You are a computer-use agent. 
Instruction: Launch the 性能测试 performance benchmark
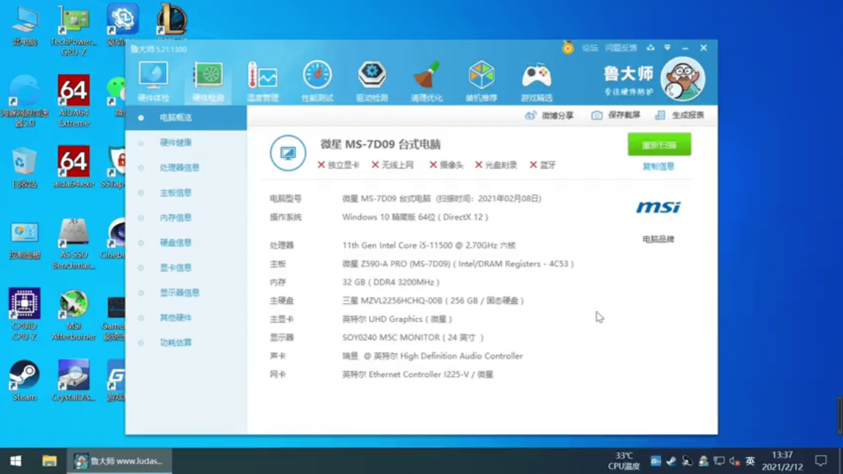pyautogui.click(x=317, y=82)
